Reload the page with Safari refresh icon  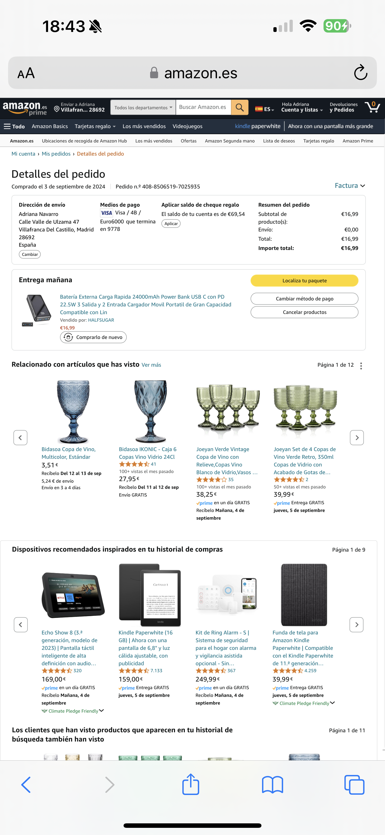[360, 73]
